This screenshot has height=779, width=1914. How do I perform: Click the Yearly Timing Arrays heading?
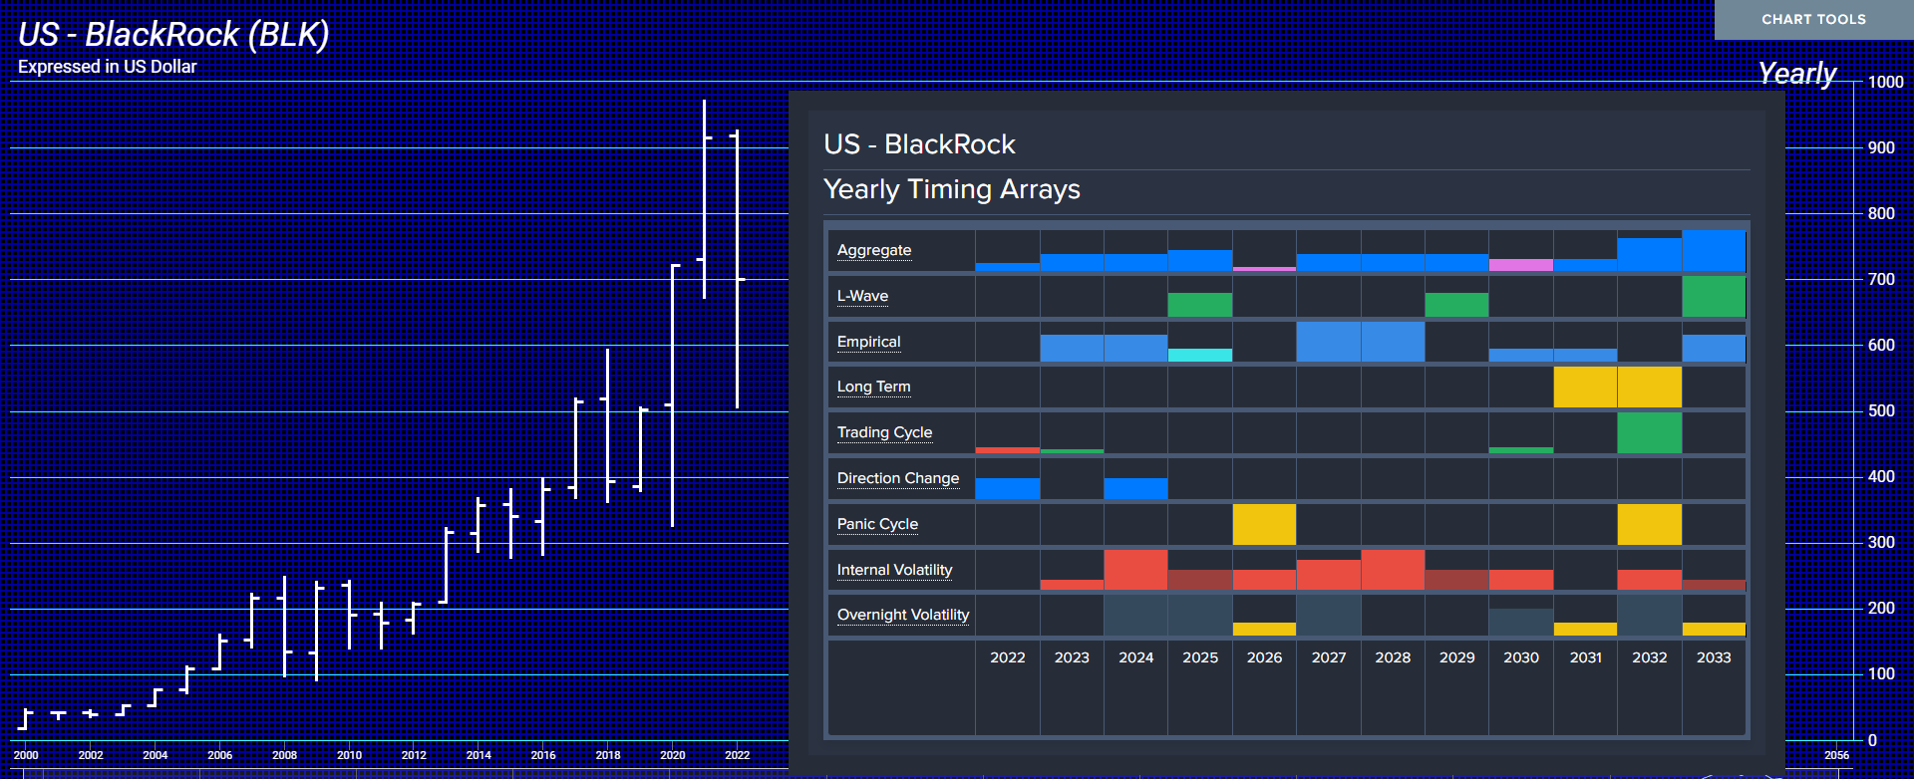tap(952, 189)
